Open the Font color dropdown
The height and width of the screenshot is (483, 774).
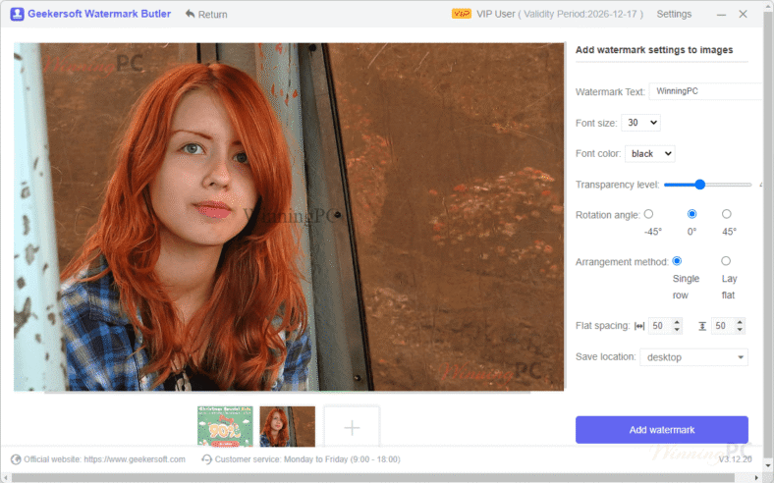pos(649,154)
